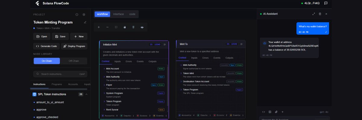Image resolution: width=362 pixels, height=120 pixels.
Task: Expand the Rent Sysvar row
Action: tap(104, 109)
